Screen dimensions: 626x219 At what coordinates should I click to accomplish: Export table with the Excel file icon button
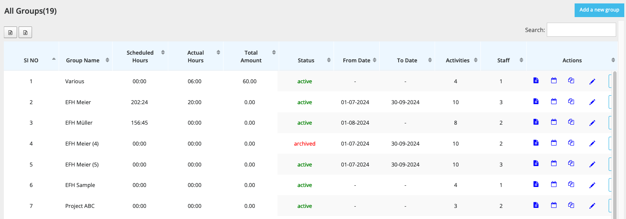click(x=25, y=32)
